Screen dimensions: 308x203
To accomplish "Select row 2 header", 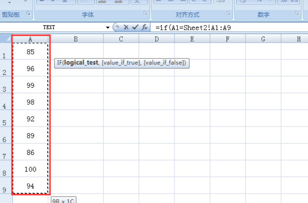I will tap(6, 68).
